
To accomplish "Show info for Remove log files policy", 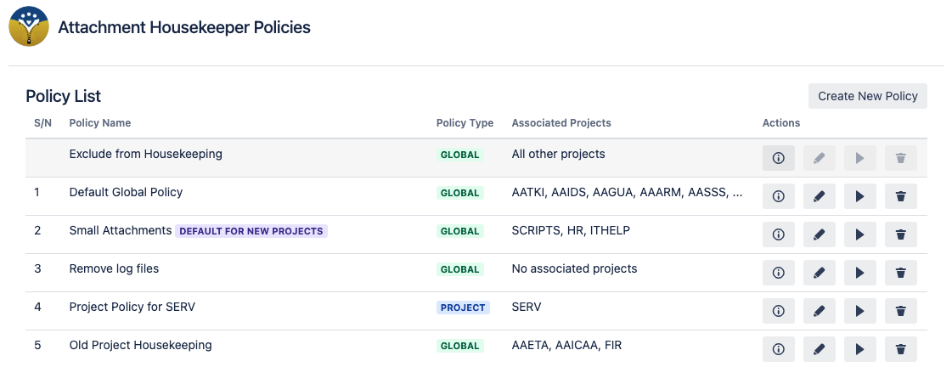I will 778,273.
